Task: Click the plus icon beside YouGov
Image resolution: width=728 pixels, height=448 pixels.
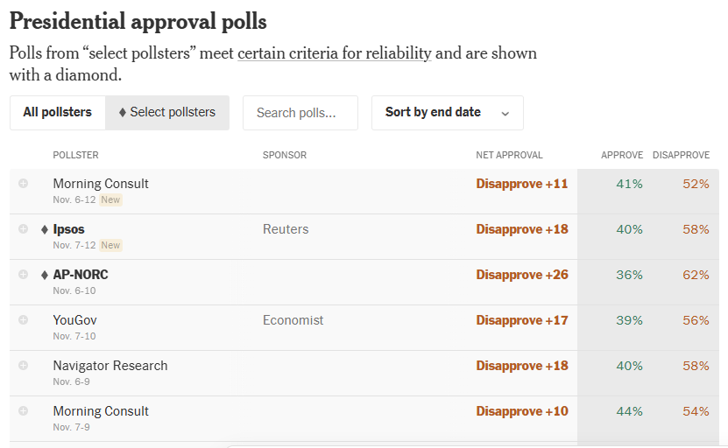Action: click(23, 320)
